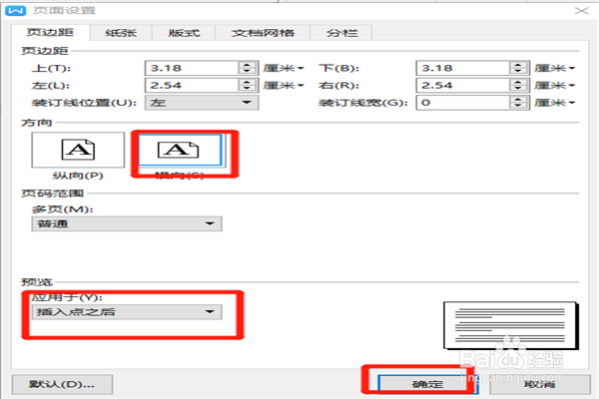Screen dimensions: 599x399
Task: Increase the 右(R) right margin value
Action: click(518, 82)
